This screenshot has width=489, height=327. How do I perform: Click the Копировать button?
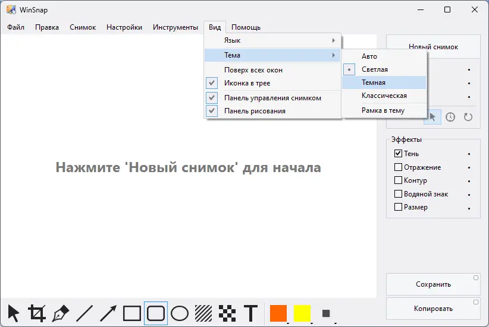pyautogui.click(x=433, y=309)
